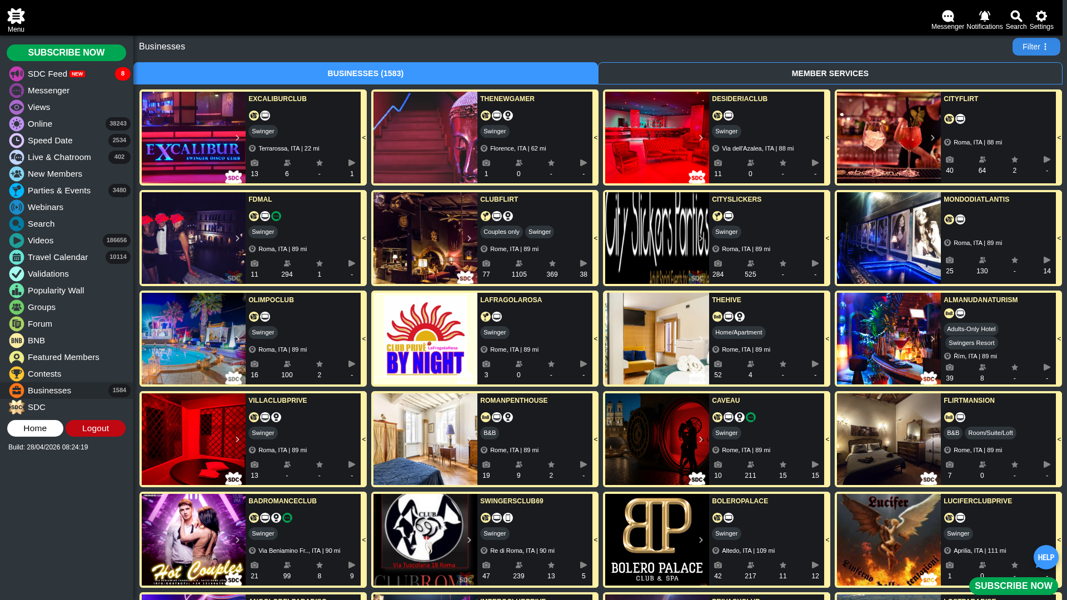Open LAFRAGOLAROSA club logo thumbnail
The height and width of the screenshot is (600, 1067).
[x=425, y=338]
